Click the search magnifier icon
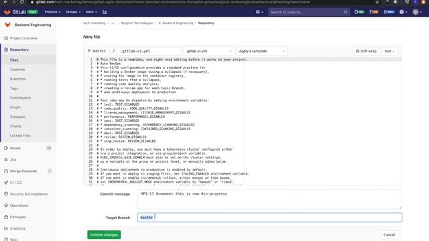 coord(346,12)
